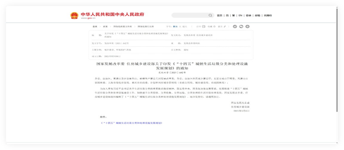Select document number 发改环资〔2021〕642号 in table
The height and width of the screenshot is (150, 344).
click(116, 43)
